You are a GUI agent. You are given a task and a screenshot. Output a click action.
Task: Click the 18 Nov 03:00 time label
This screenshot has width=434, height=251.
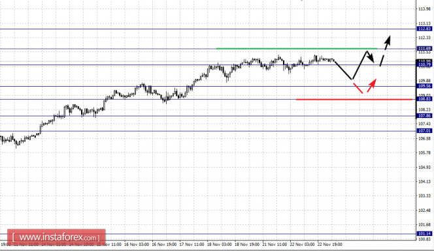coord(219,244)
